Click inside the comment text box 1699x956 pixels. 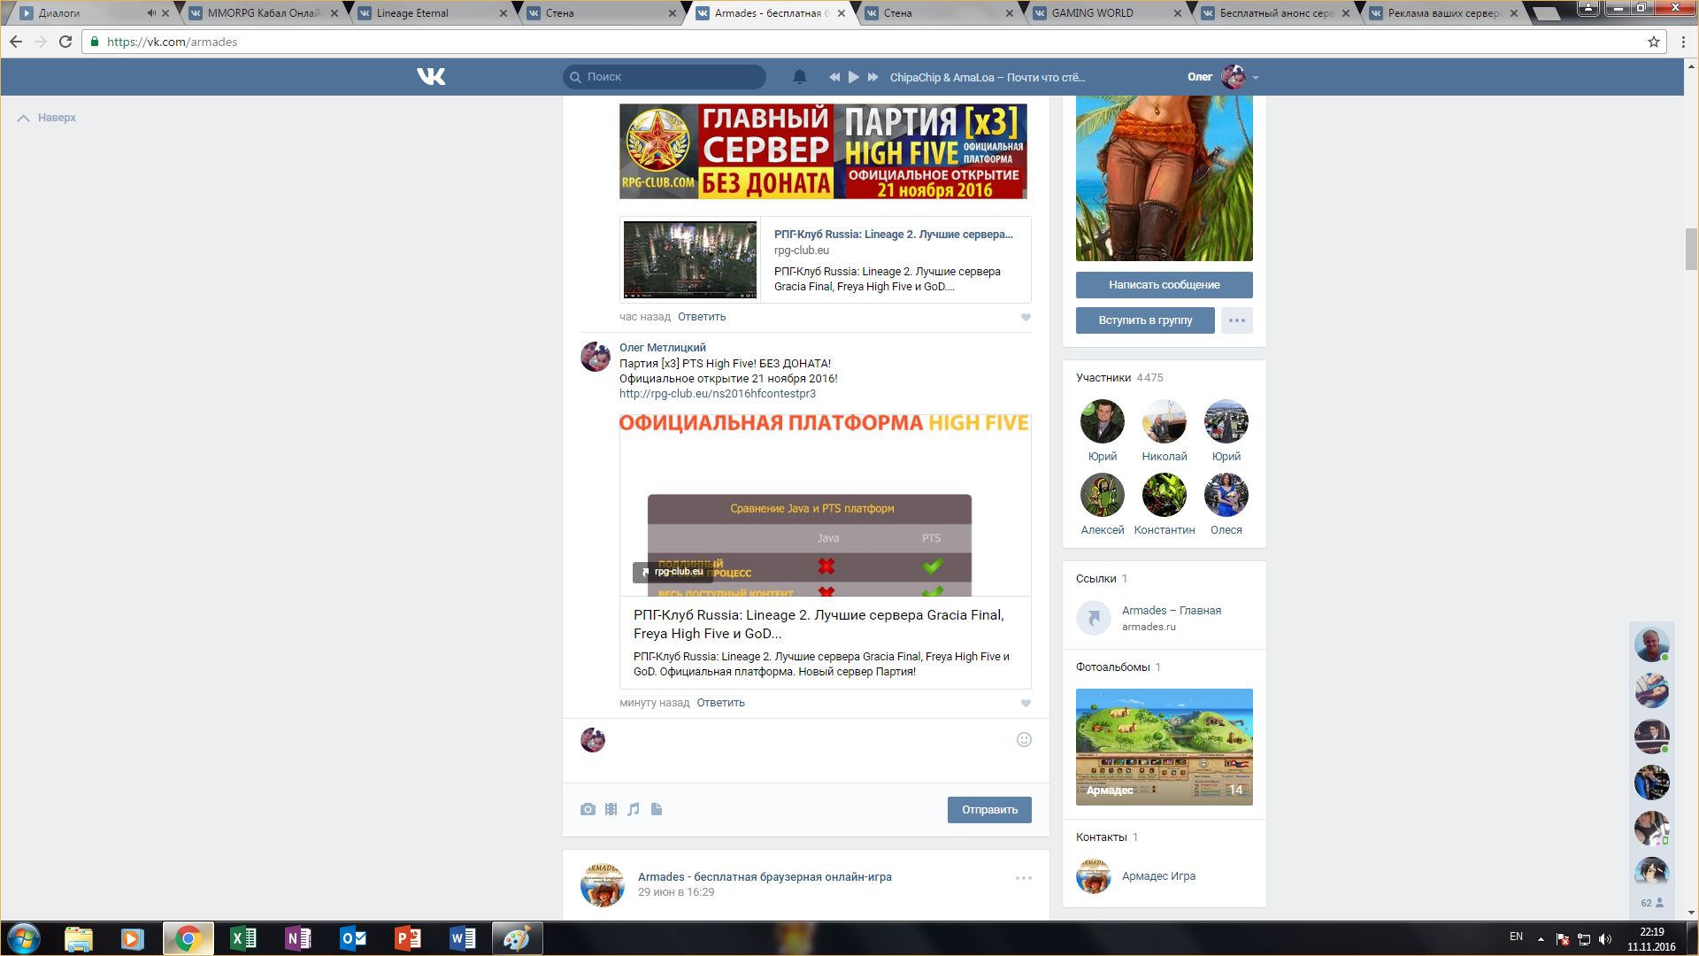click(810, 750)
